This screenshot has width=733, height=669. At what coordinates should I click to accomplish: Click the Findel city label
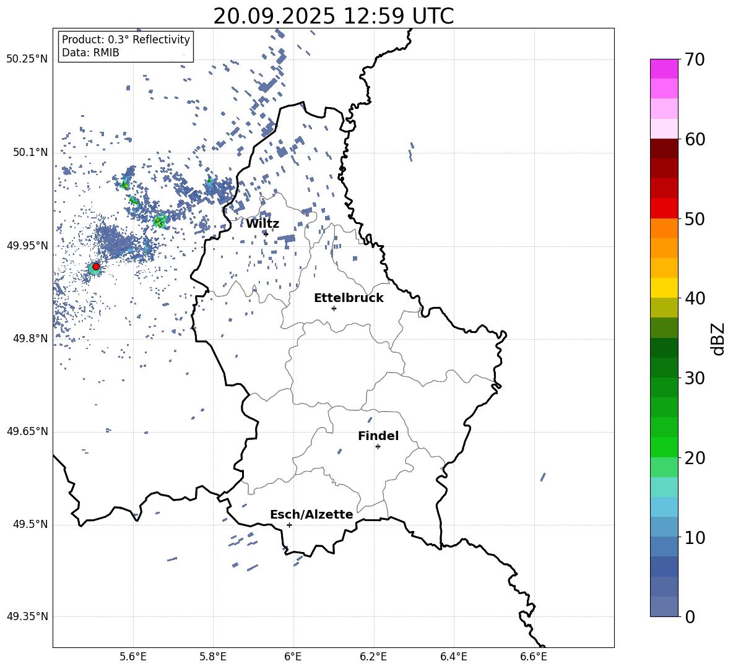click(378, 436)
